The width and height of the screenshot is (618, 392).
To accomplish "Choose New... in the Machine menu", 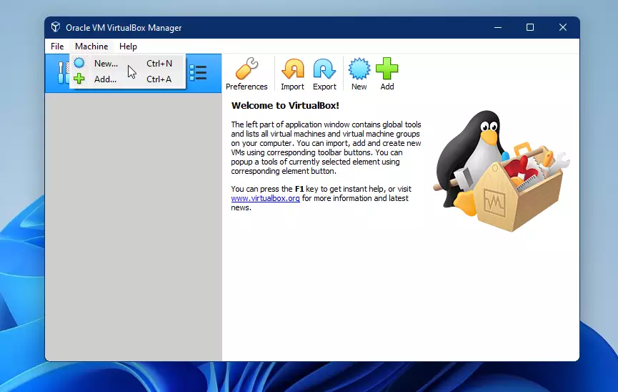I will coord(127,64).
